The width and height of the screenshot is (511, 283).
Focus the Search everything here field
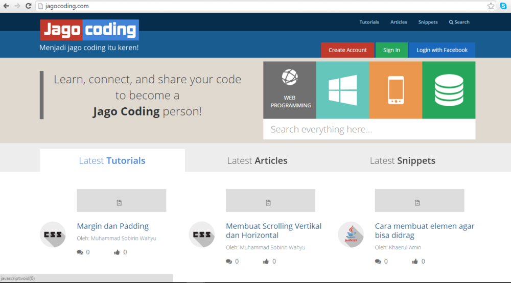(x=369, y=129)
